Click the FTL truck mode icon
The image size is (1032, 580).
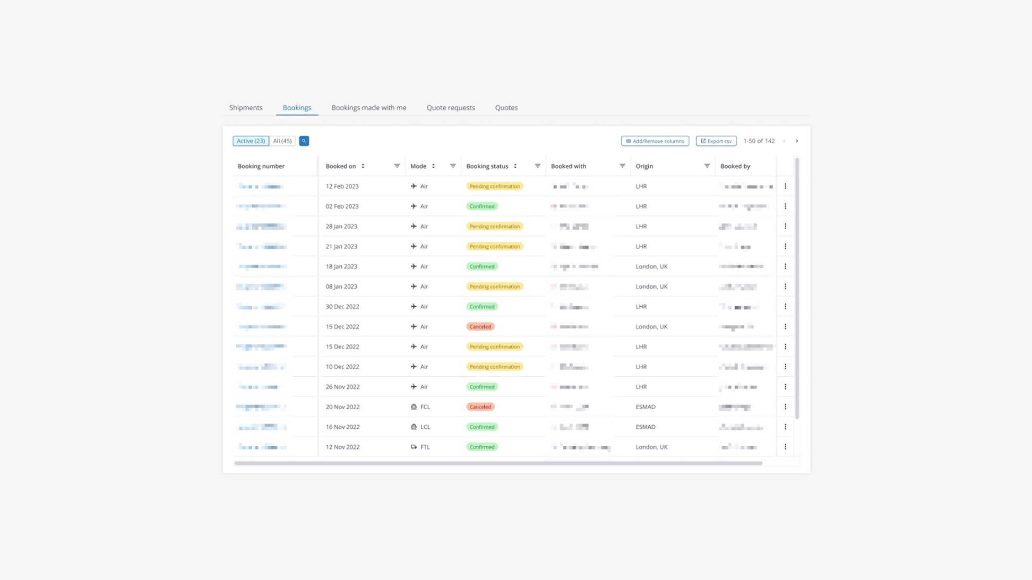pyautogui.click(x=414, y=447)
